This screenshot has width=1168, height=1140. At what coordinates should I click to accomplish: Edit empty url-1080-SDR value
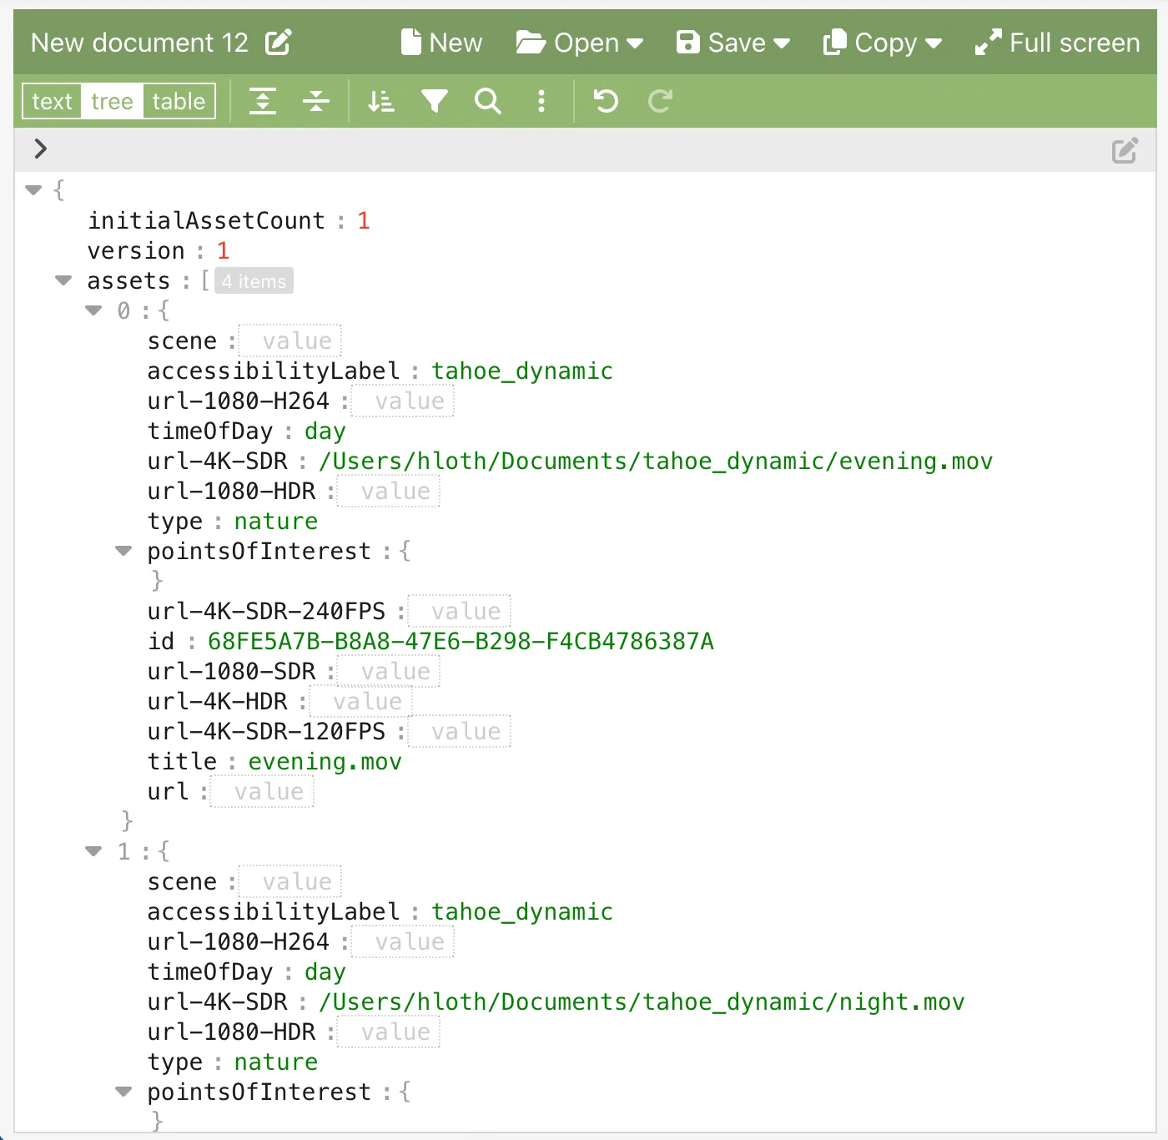click(x=389, y=671)
